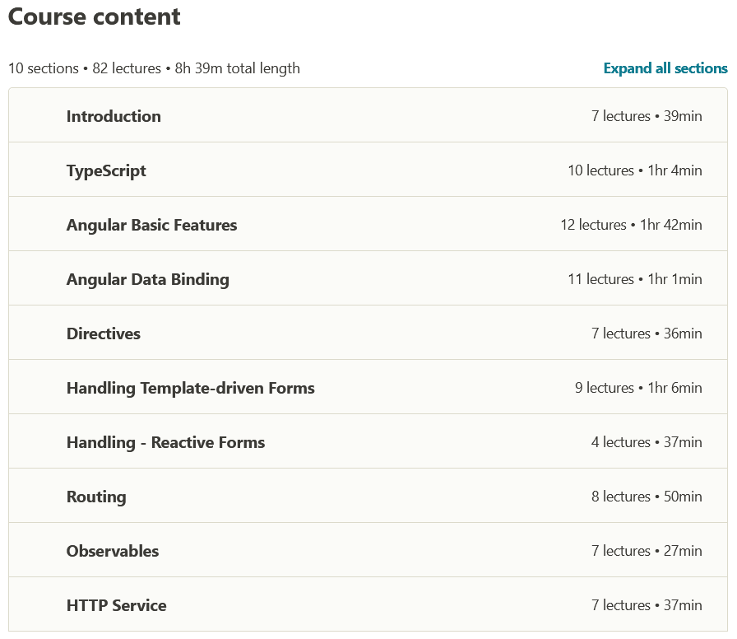The image size is (737, 639).
Task: Click '10 lectures • 1hr 4min' text
Action: point(634,170)
